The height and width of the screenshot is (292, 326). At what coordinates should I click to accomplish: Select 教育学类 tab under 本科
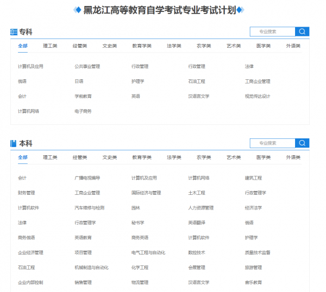[x=142, y=157]
